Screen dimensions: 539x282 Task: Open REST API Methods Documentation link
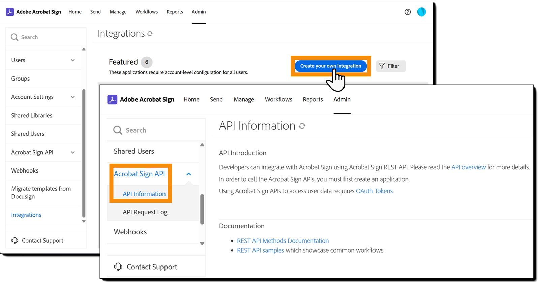(x=282, y=241)
